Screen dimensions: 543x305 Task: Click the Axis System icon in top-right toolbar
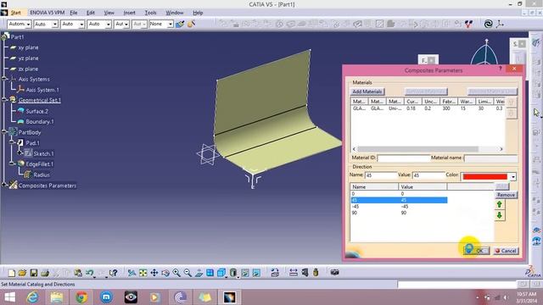[x=500, y=24]
